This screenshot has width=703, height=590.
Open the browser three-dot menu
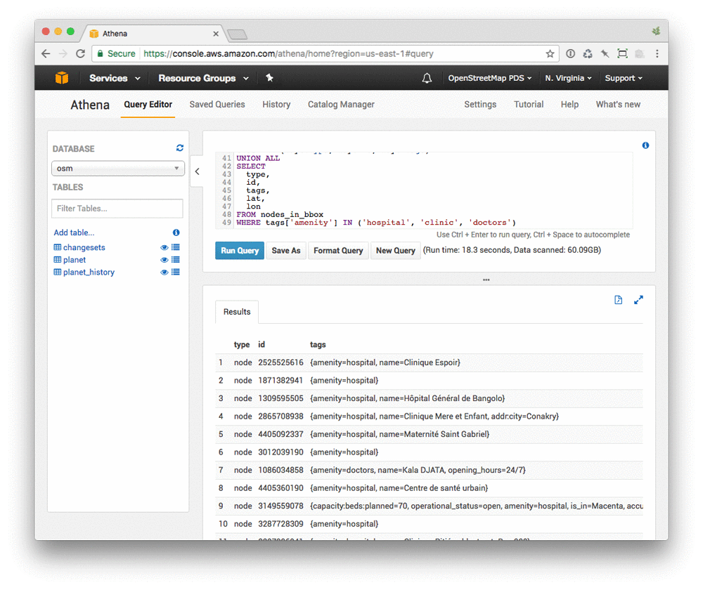point(657,54)
